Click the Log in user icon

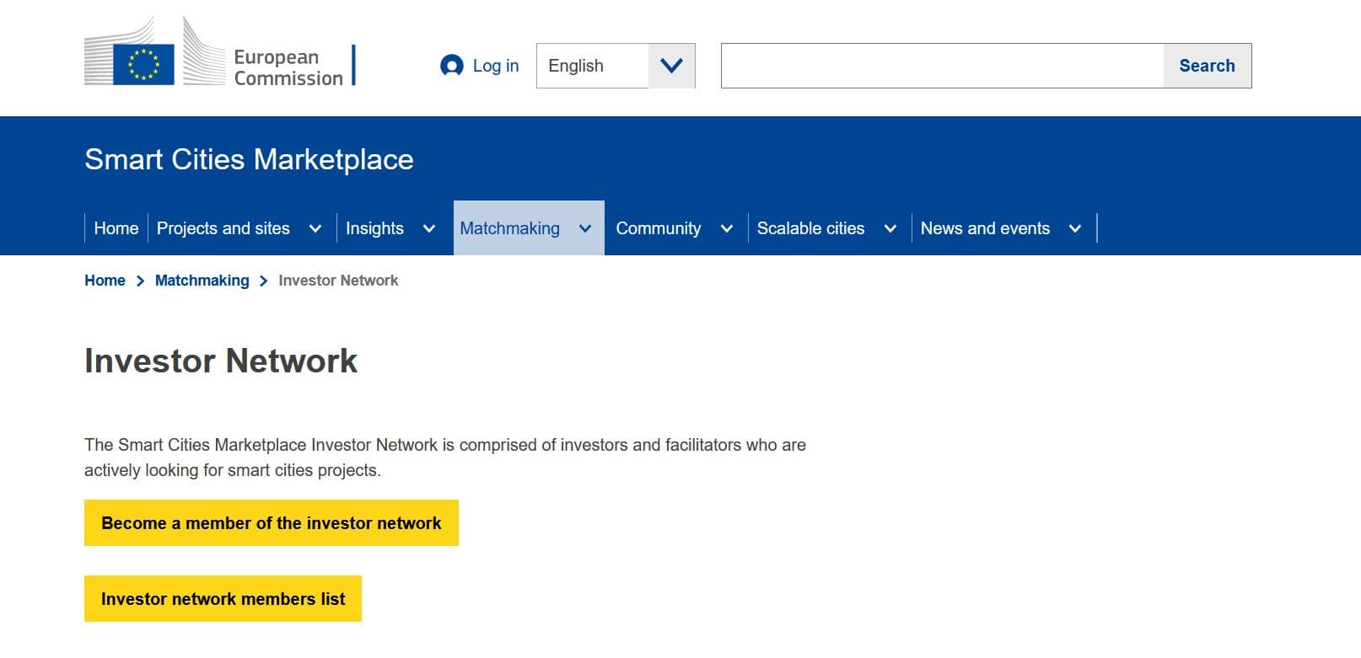[x=452, y=66]
